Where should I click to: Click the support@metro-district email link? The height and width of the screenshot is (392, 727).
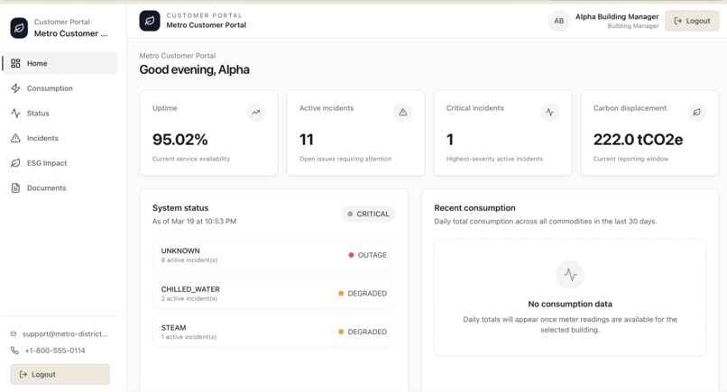coord(65,333)
